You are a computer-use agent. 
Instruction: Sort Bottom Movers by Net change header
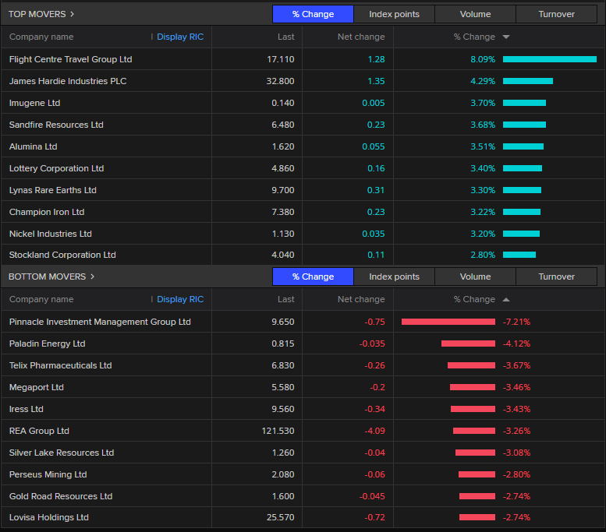pyautogui.click(x=361, y=299)
